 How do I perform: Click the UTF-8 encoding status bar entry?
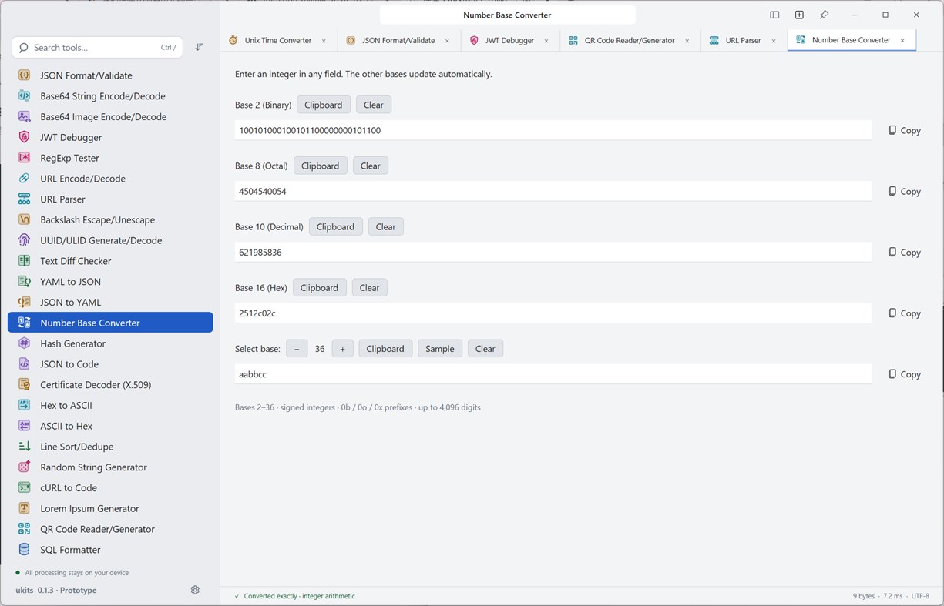pyautogui.click(x=920, y=596)
